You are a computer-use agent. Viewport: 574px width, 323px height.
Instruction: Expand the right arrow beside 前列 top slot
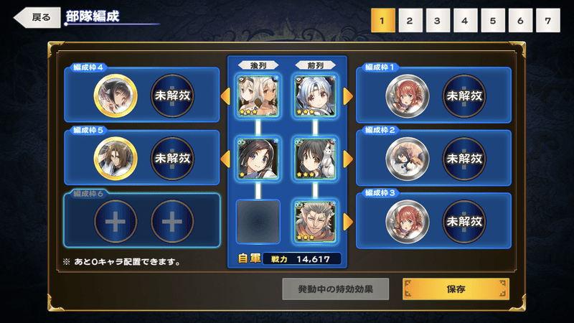click(348, 96)
